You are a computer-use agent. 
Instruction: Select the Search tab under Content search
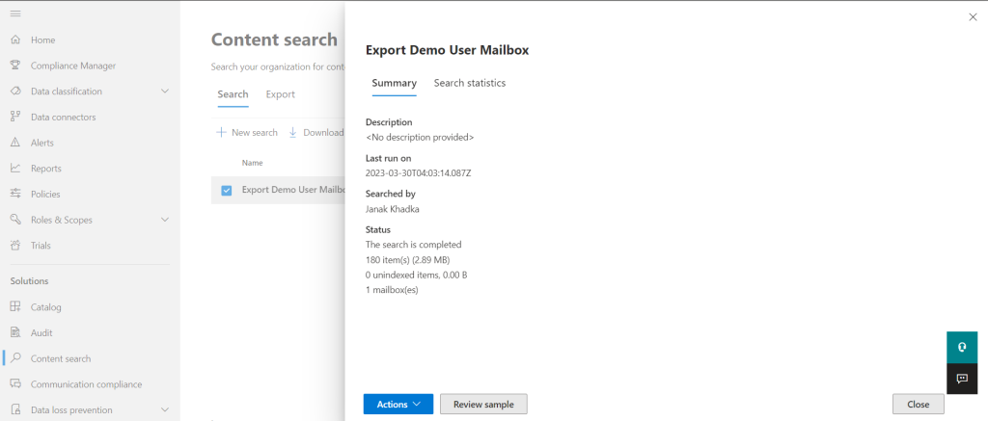tap(233, 94)
